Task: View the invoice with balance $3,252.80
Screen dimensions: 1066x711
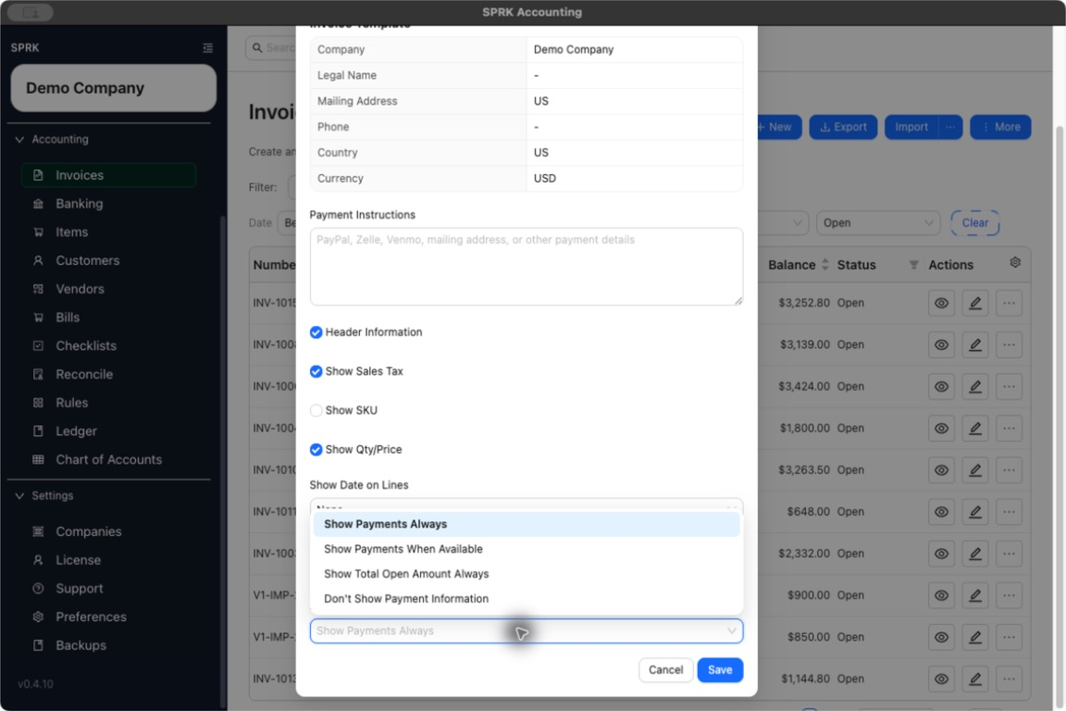Action: click(x=942, y=304)
